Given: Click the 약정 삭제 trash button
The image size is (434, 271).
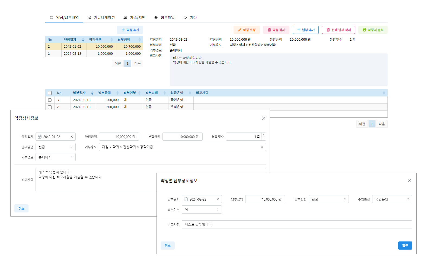Looking at the screenshot, I should [x=276, y=30].
